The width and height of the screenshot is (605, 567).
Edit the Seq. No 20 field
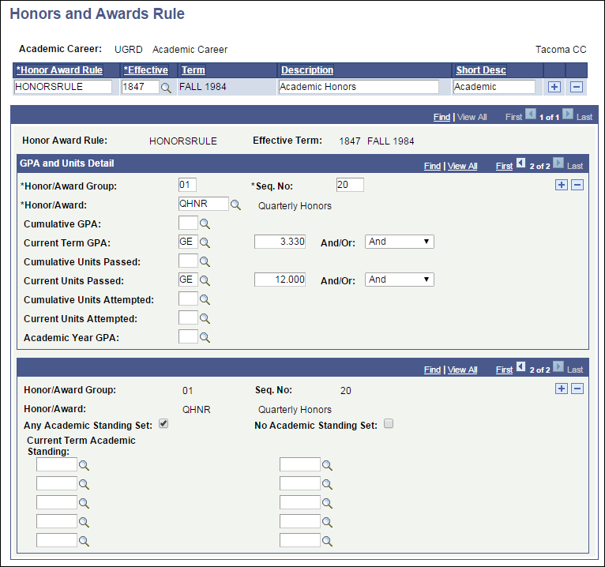click(350, 185)
